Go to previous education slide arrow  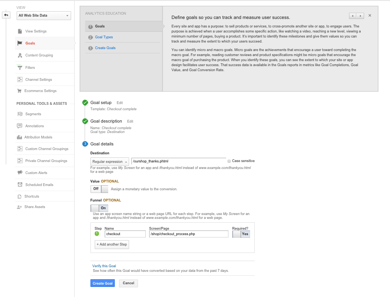click(x=353, y=16)
